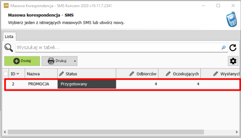The width and height of the screenshot is (241, 138).
Task: Click the refresh table icon
Action: point(233,48)
